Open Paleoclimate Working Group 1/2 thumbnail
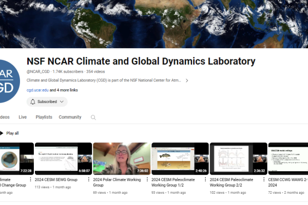308x205 pixels. pyautogui.click(x=180, y=159)
